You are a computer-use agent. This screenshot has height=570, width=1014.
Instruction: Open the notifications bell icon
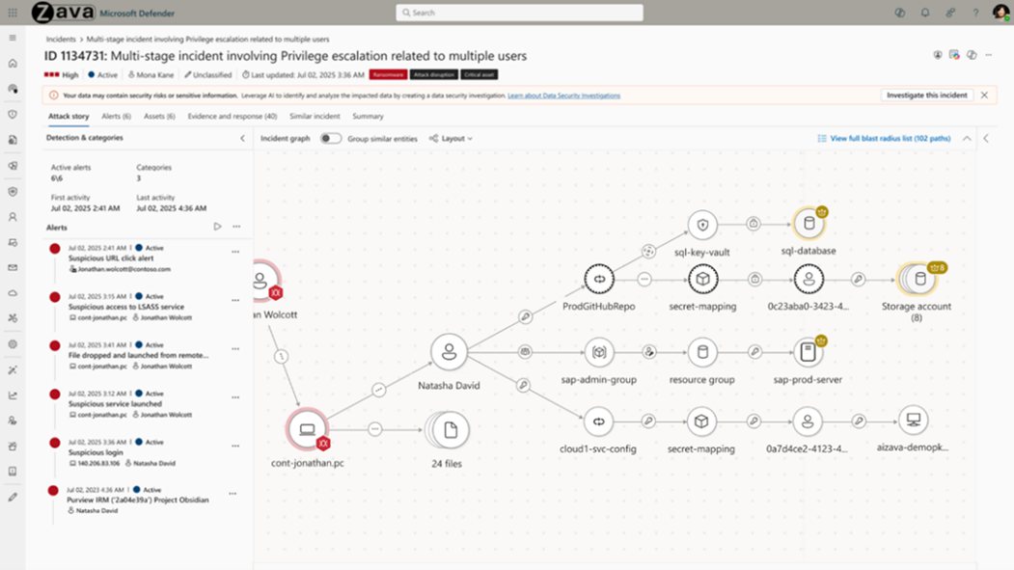pyautogui.click(x=925, y=13)
